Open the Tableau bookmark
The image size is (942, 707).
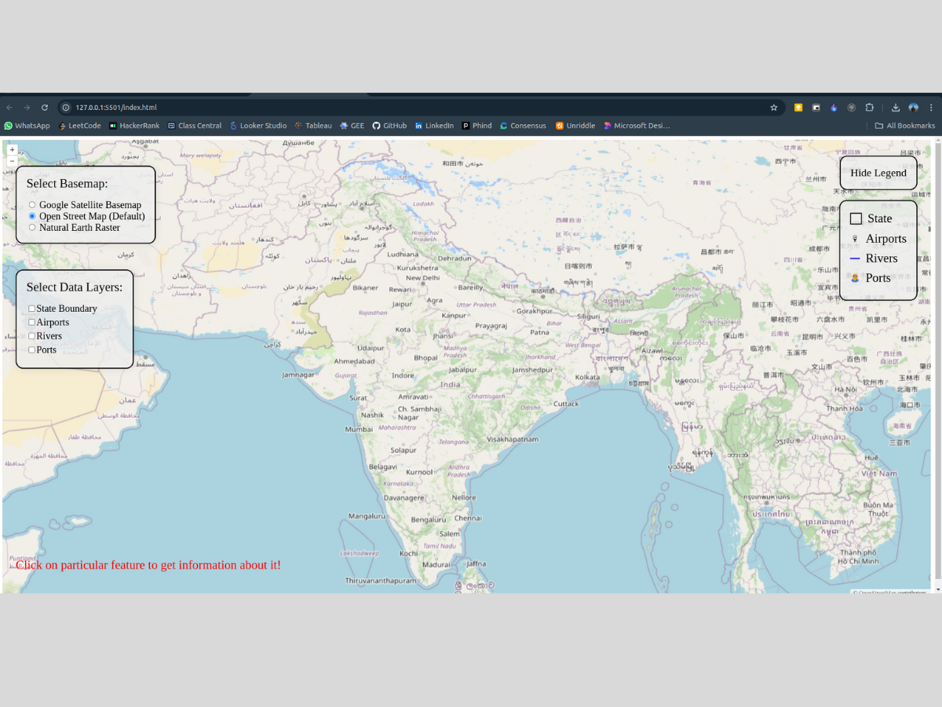click(313, 126)
